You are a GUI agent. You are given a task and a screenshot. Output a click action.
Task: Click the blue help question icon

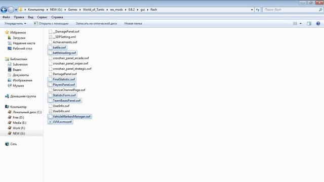(318, 24)
